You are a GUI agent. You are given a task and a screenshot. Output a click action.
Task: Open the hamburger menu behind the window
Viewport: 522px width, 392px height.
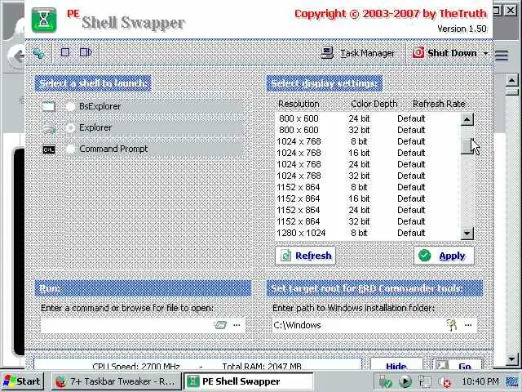click(502, 56)
